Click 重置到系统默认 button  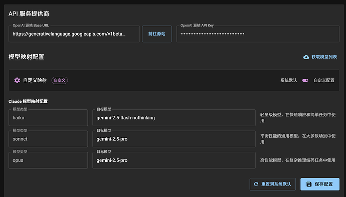click(272, 184)
